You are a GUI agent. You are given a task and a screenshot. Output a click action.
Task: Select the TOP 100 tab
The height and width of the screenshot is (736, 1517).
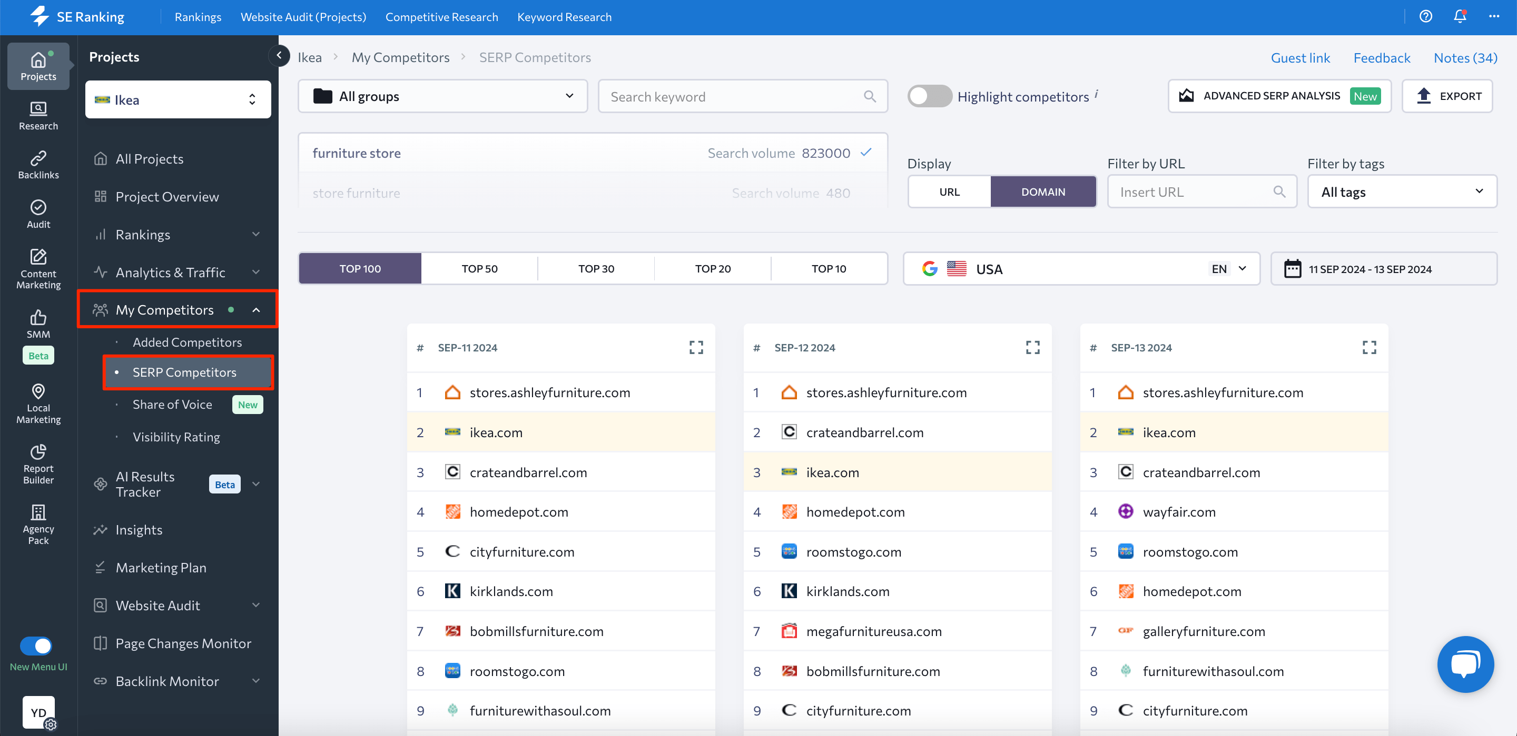pos(360,269)
